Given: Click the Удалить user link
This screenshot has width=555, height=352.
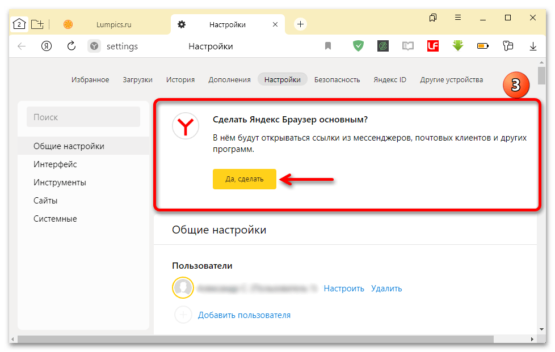Looking at the screenshot, I should [386, 289].
